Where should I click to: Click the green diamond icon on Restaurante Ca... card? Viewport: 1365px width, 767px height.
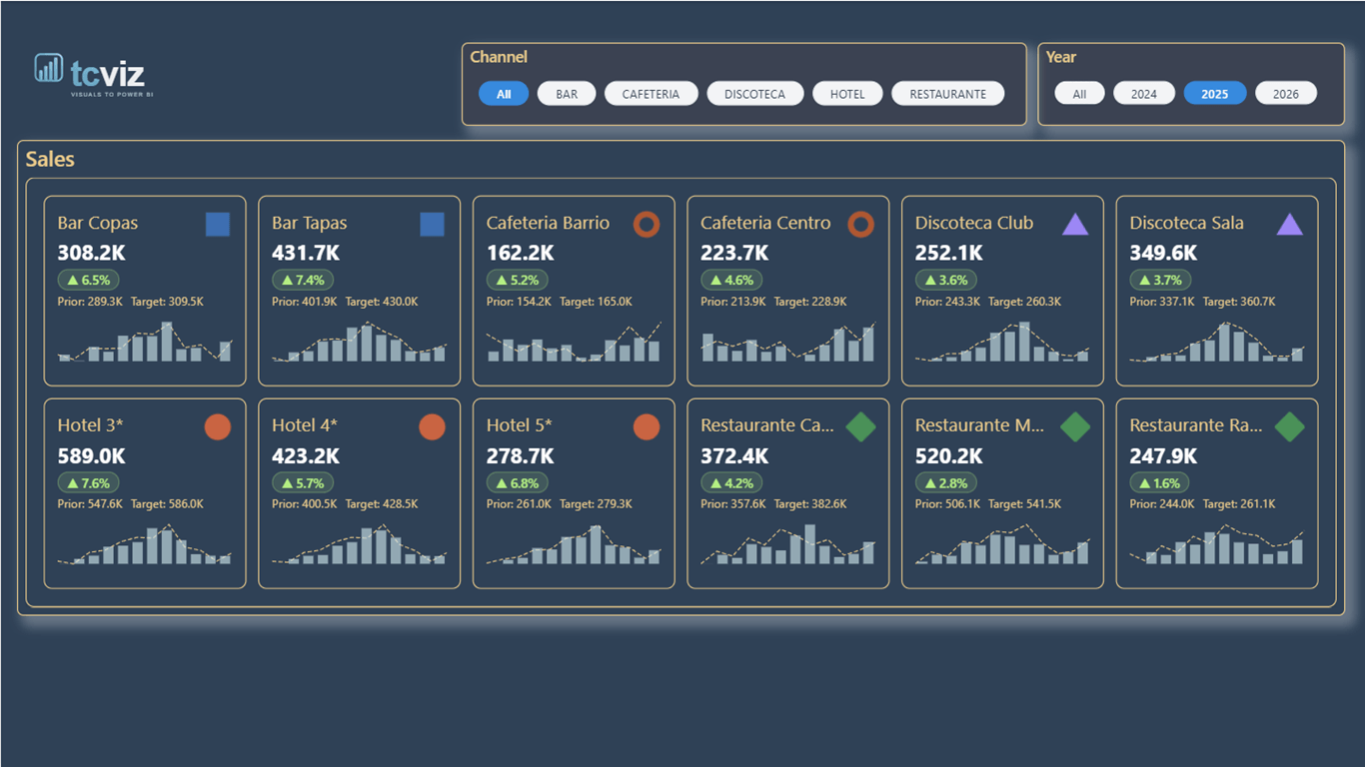860,426
